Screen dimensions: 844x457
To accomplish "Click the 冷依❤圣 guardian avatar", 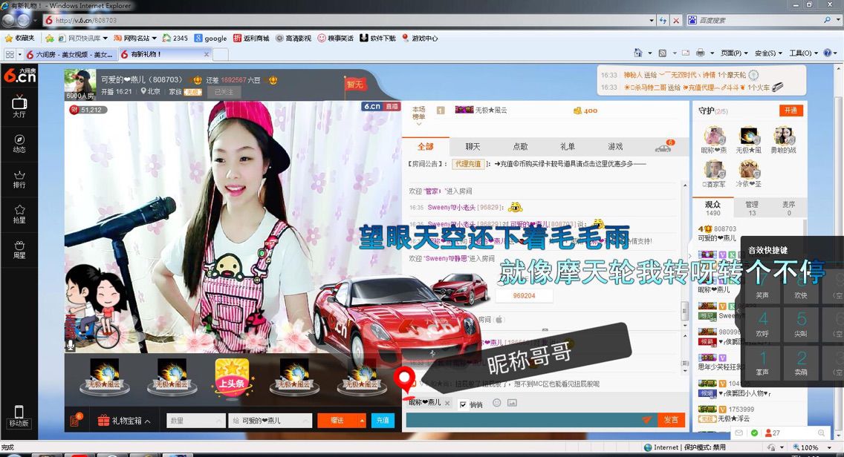I will (749, 169).
